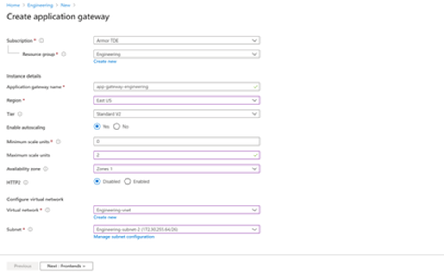Click the Virtual network info icon
Viewport: 444px width, 273px height.
(x=47, y=210)
